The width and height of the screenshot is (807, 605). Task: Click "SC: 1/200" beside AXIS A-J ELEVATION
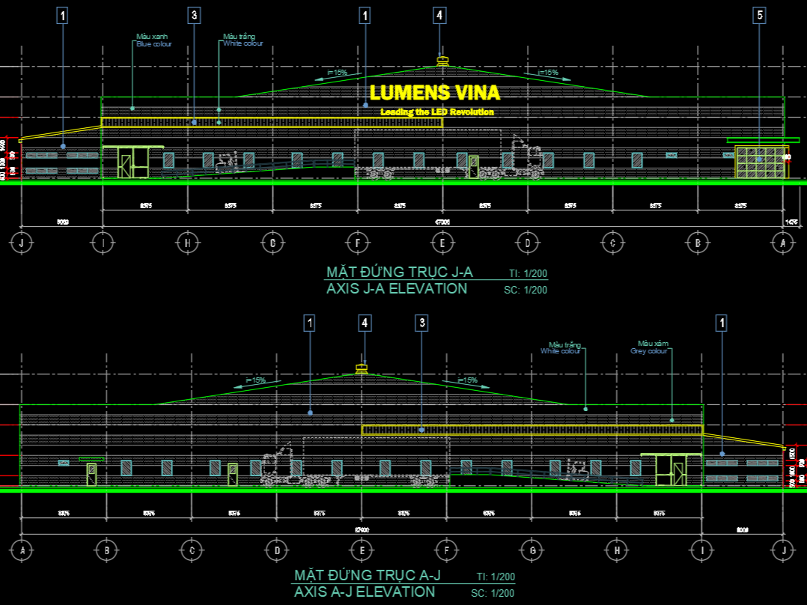tap(493, 593)
